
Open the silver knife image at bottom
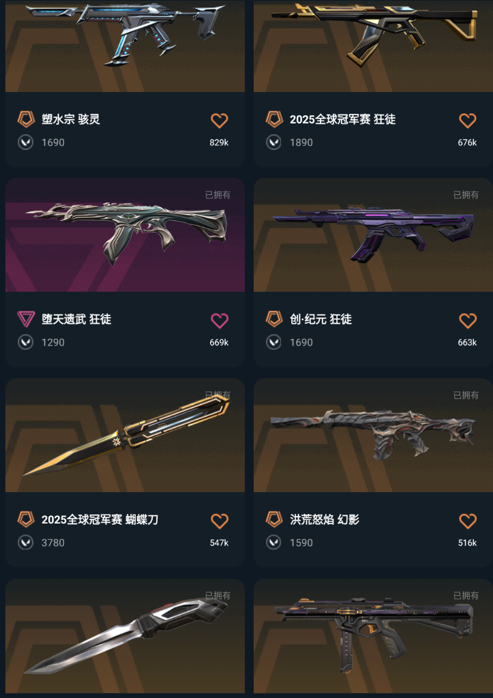125,636
